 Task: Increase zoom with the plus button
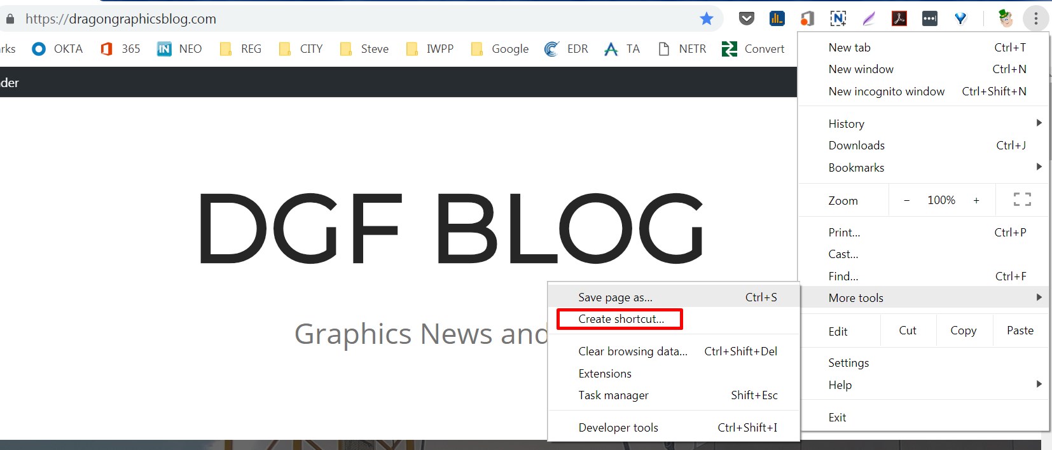pos(976,200)
